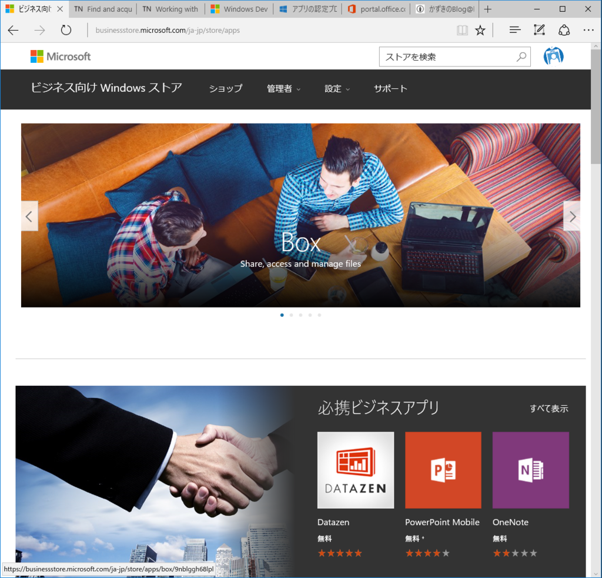The height and width of the screenshot is (578, 602).
Task: Show previous carousel slide arrow
Action: coord(29,216)
